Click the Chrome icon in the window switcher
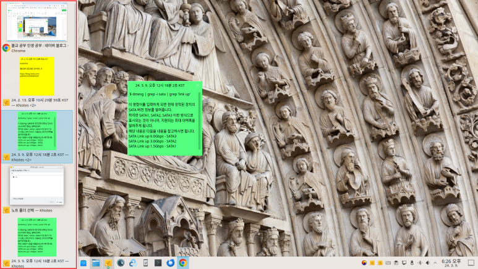The image size is (478, 269). (x=6, y=48)
